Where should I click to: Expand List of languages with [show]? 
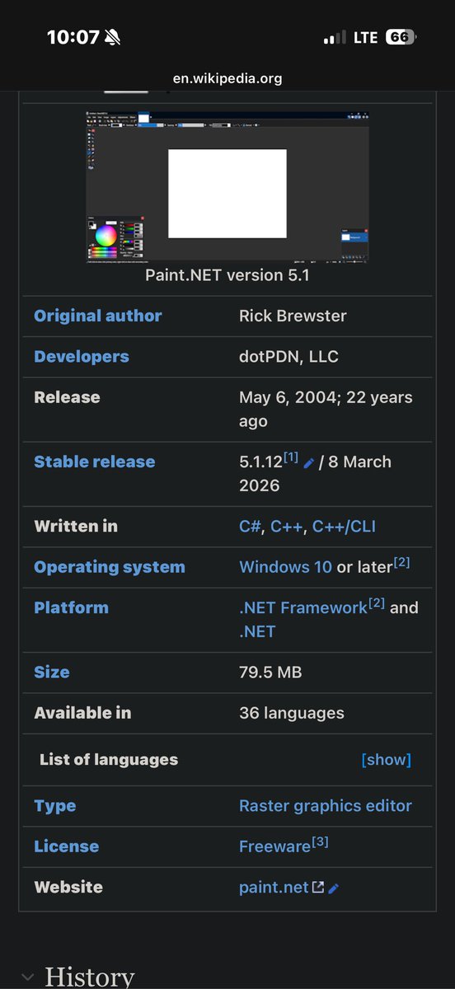pyautogui.click(x=386, y=760)
